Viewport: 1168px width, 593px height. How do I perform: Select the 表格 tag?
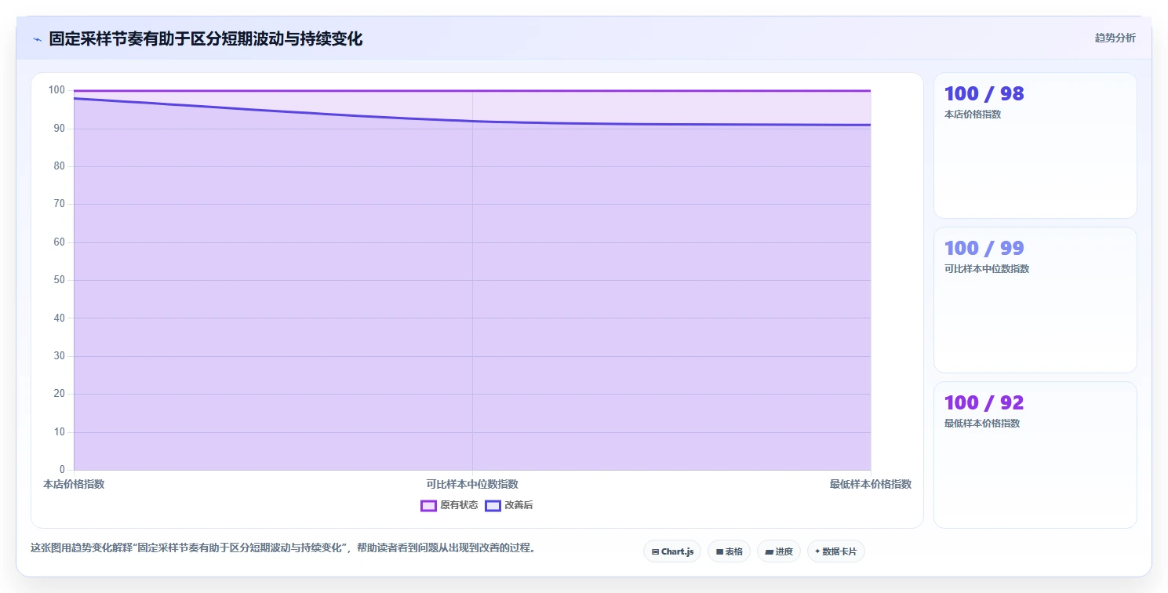(x=729, y=551)
